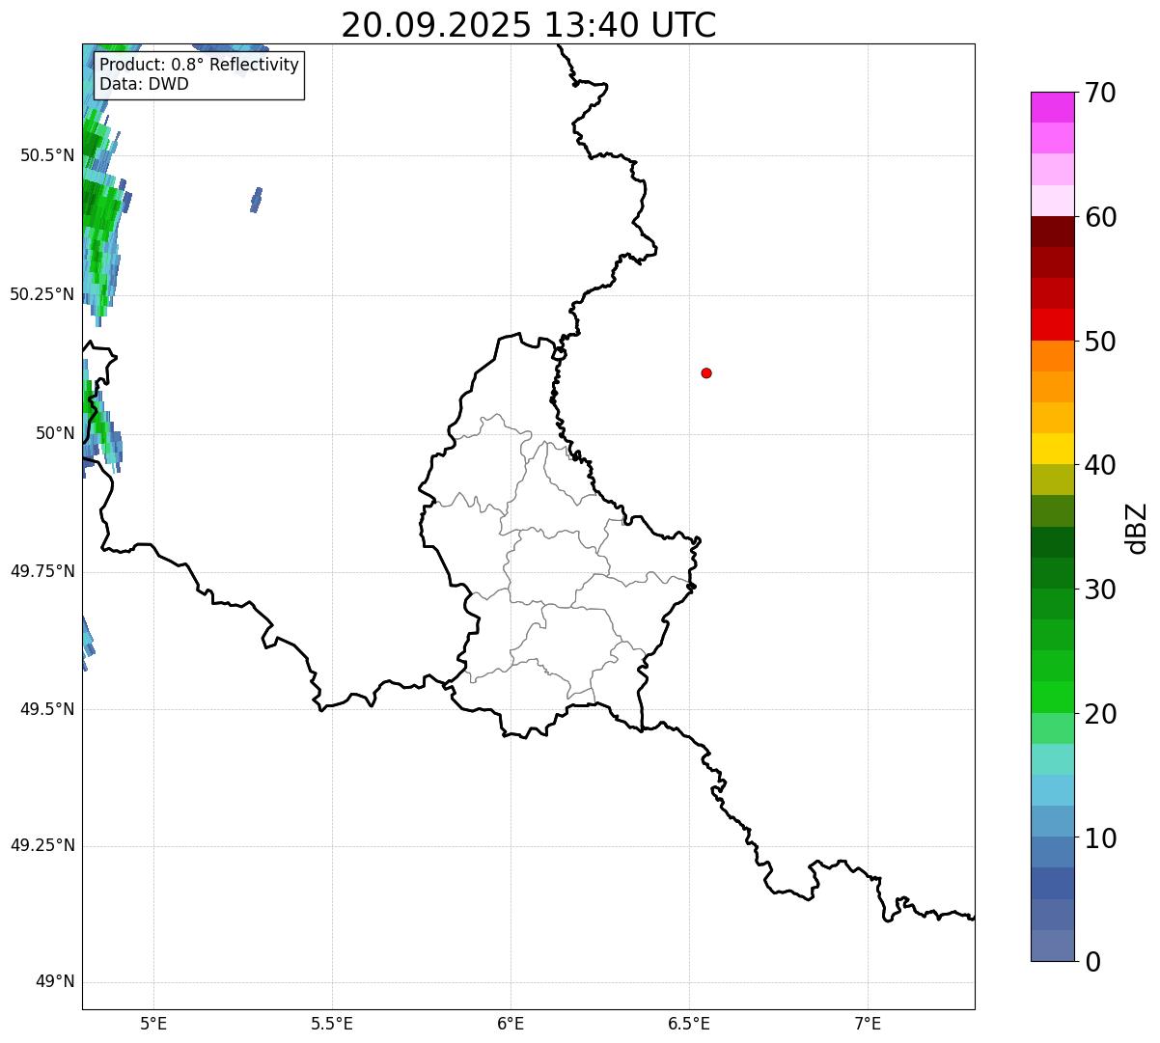Click the bright green swatch above 20
The width and height of the screenshot is (1160, 1043).
pos(1053,697)
